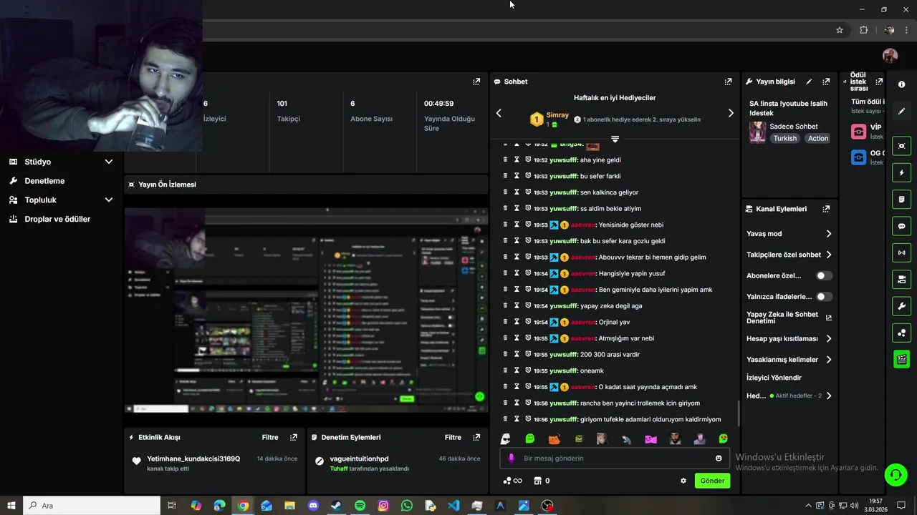Click the stream preview video
The width and height of the screenshot is (917, 515).
[x=306, y=310]
